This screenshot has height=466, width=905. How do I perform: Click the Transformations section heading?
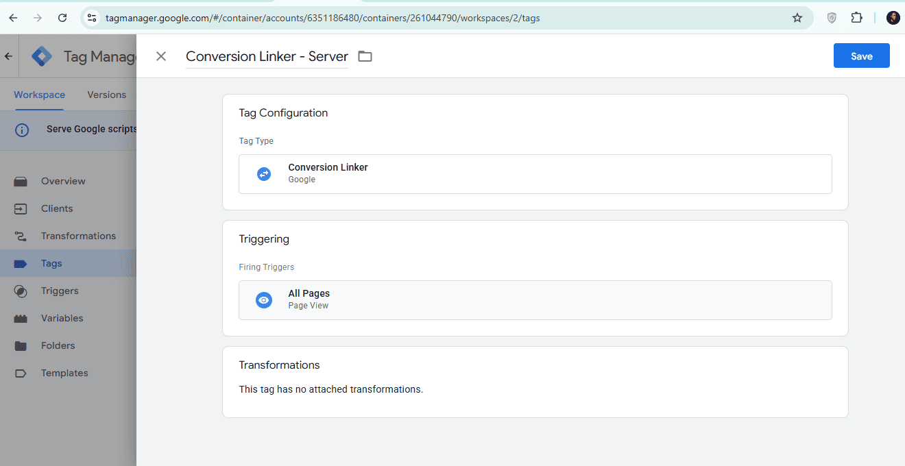[x=279, y=365]
